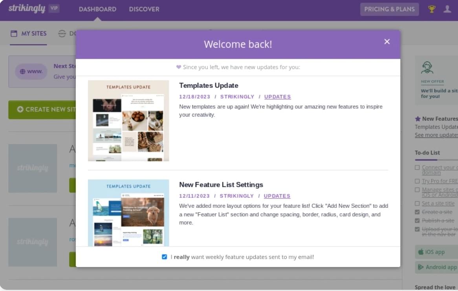The image size is (458, 291).
Task: Open Set a site title link
Action: point(438,203)
